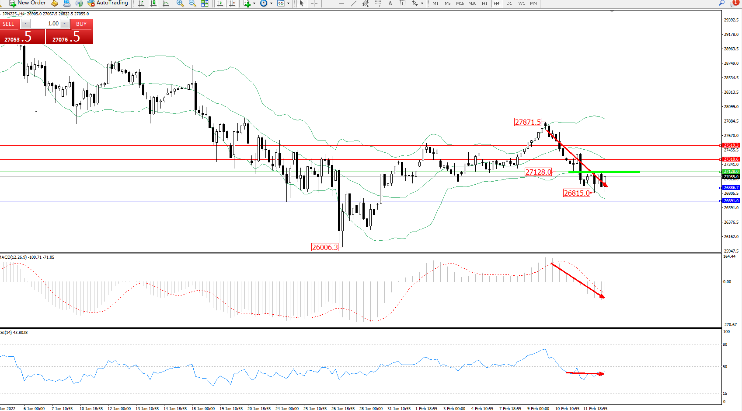This screenshot has height=411, width=742.
Task: Open the search magnifier icon
Action: tap(721, 3)
